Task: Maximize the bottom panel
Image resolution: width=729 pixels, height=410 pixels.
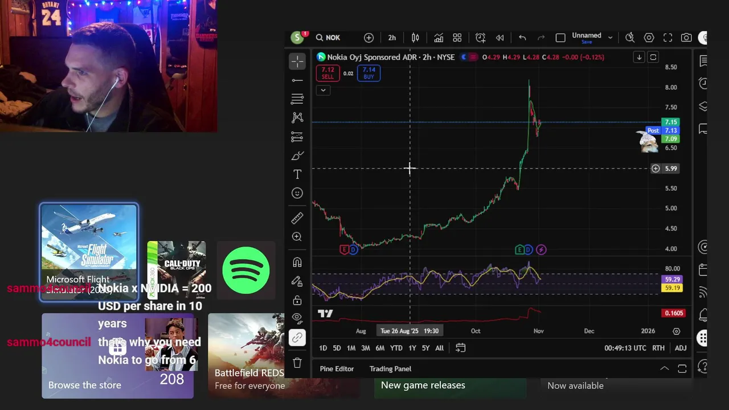Action: coord(682,369)
